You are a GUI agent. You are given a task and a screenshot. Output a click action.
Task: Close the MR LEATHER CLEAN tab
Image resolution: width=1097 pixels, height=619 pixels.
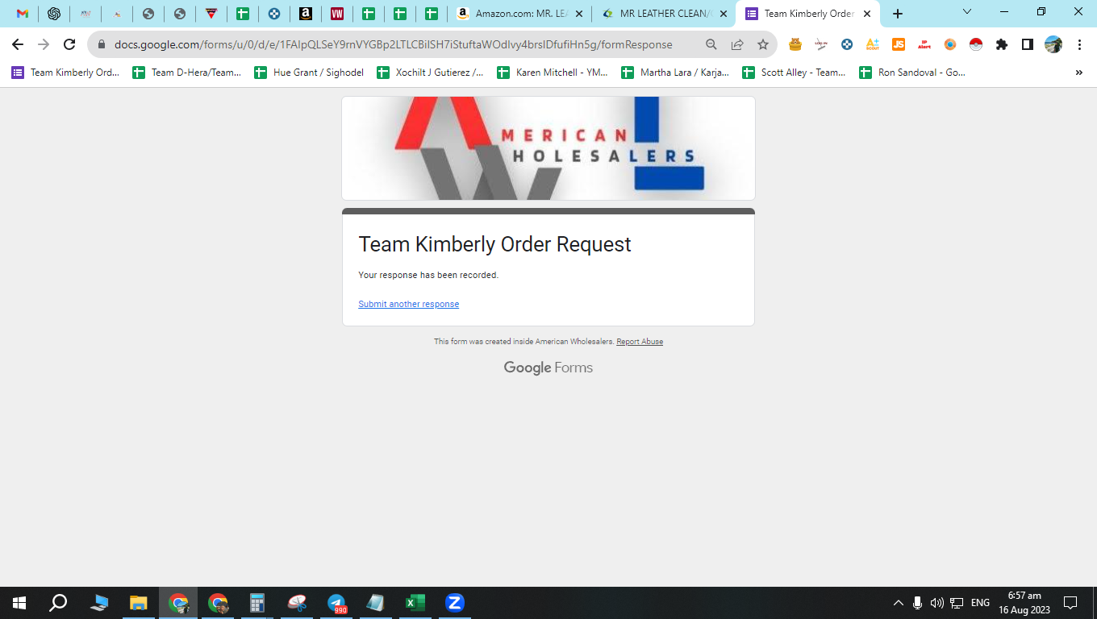723,14
